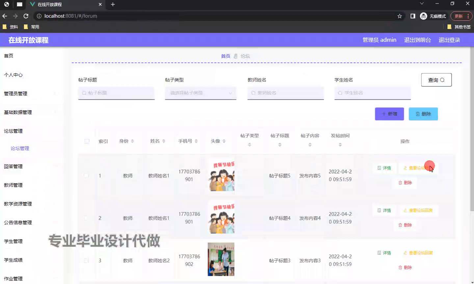Image resolution: width=474 pixels, height=284 pixels.
Task: Click the 退出登录 link
Action: (x=449, y=40)
